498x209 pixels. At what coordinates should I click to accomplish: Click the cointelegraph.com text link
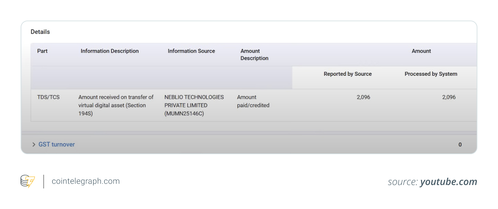click(x=85, y=181)
